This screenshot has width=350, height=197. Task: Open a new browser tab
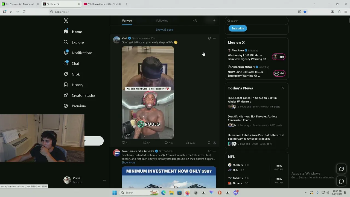click(127, 4)
